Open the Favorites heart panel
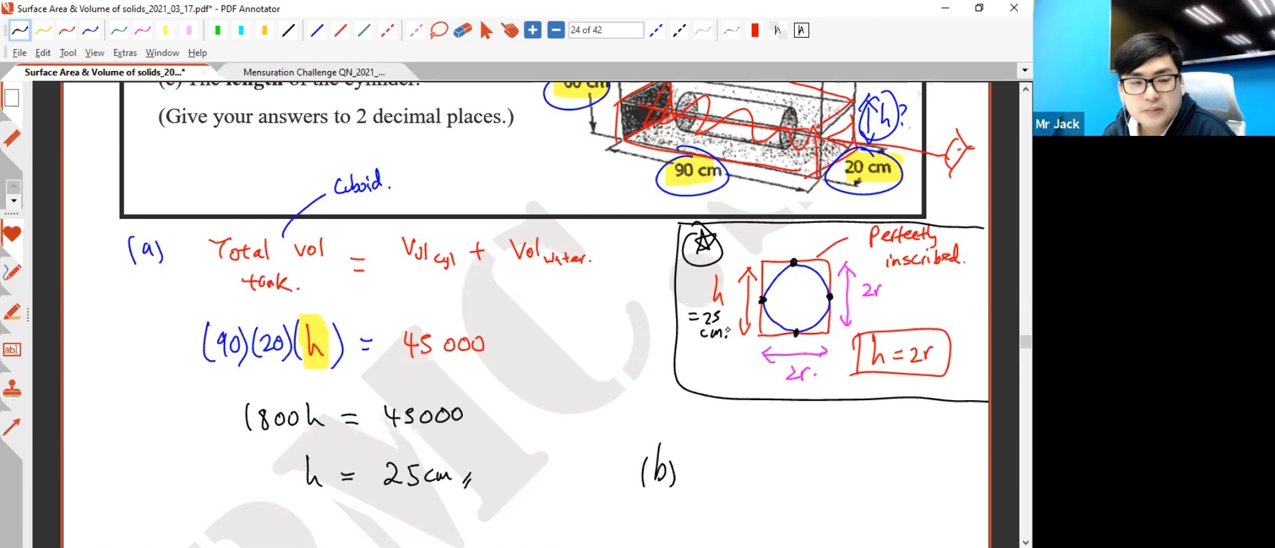Image resolution: width=1275 pixels, height=548 pixels. [12, 234]
